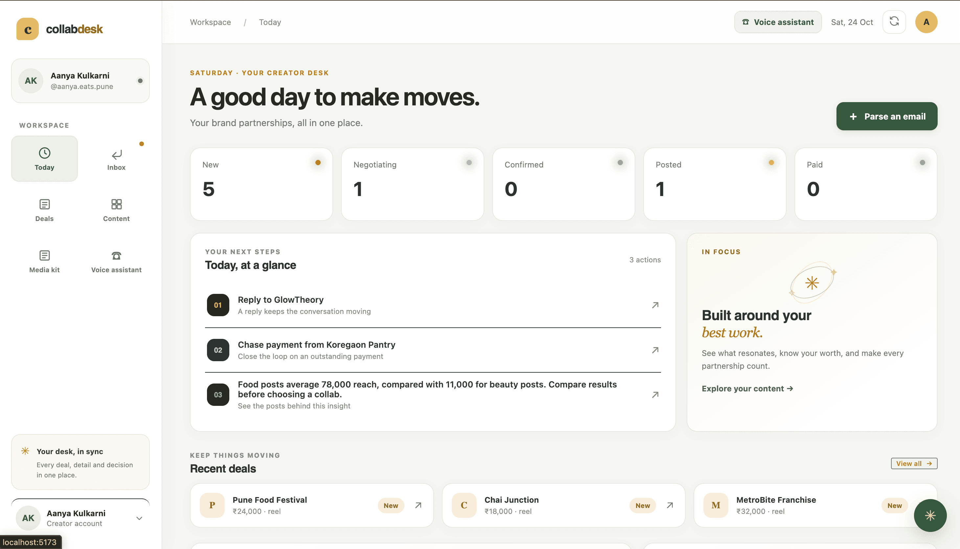Click the AK avatar in profile card
The height and width of the screenshot is (549, 960).
pyautogui.click(x=31, y=81)
